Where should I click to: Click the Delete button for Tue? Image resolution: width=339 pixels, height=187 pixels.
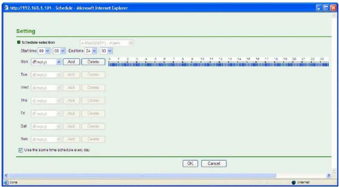point(93,75)
